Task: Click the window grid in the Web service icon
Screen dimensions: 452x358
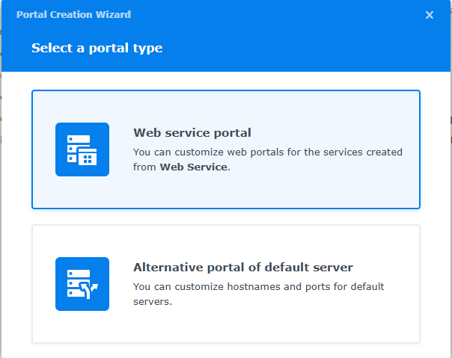Action: [90, 157]
